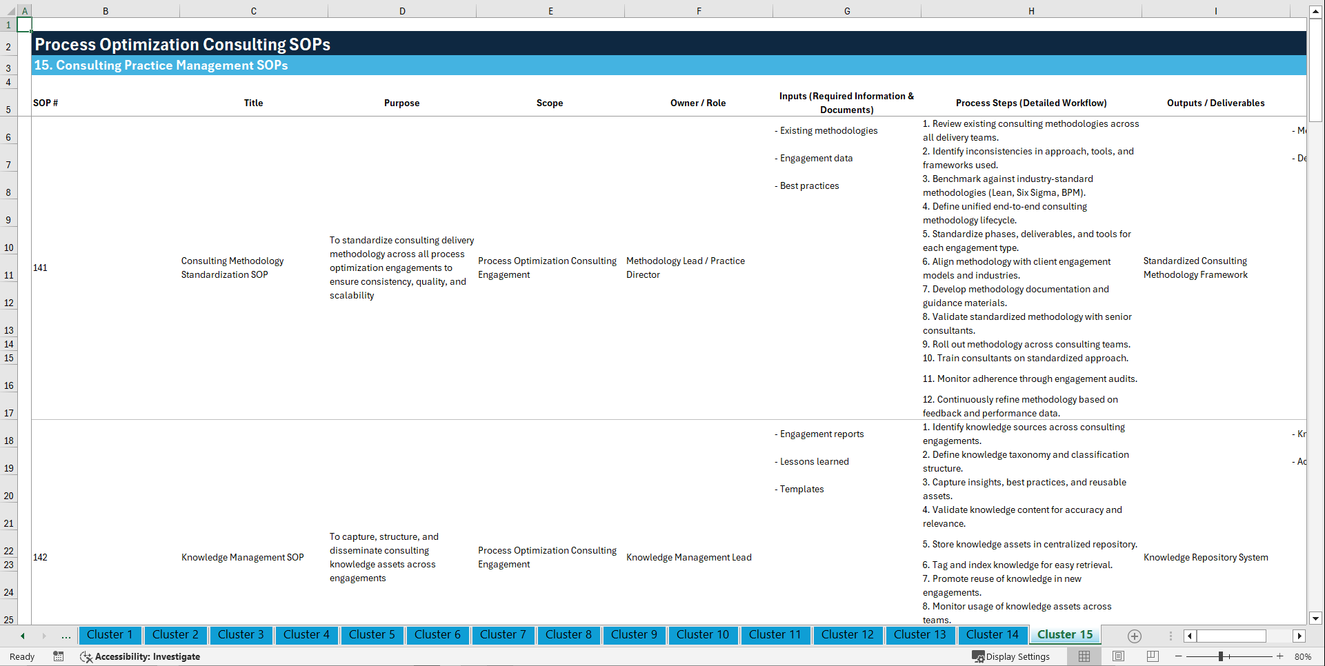
Task: Switch to Page Layout view
Action: point(1118,656)
